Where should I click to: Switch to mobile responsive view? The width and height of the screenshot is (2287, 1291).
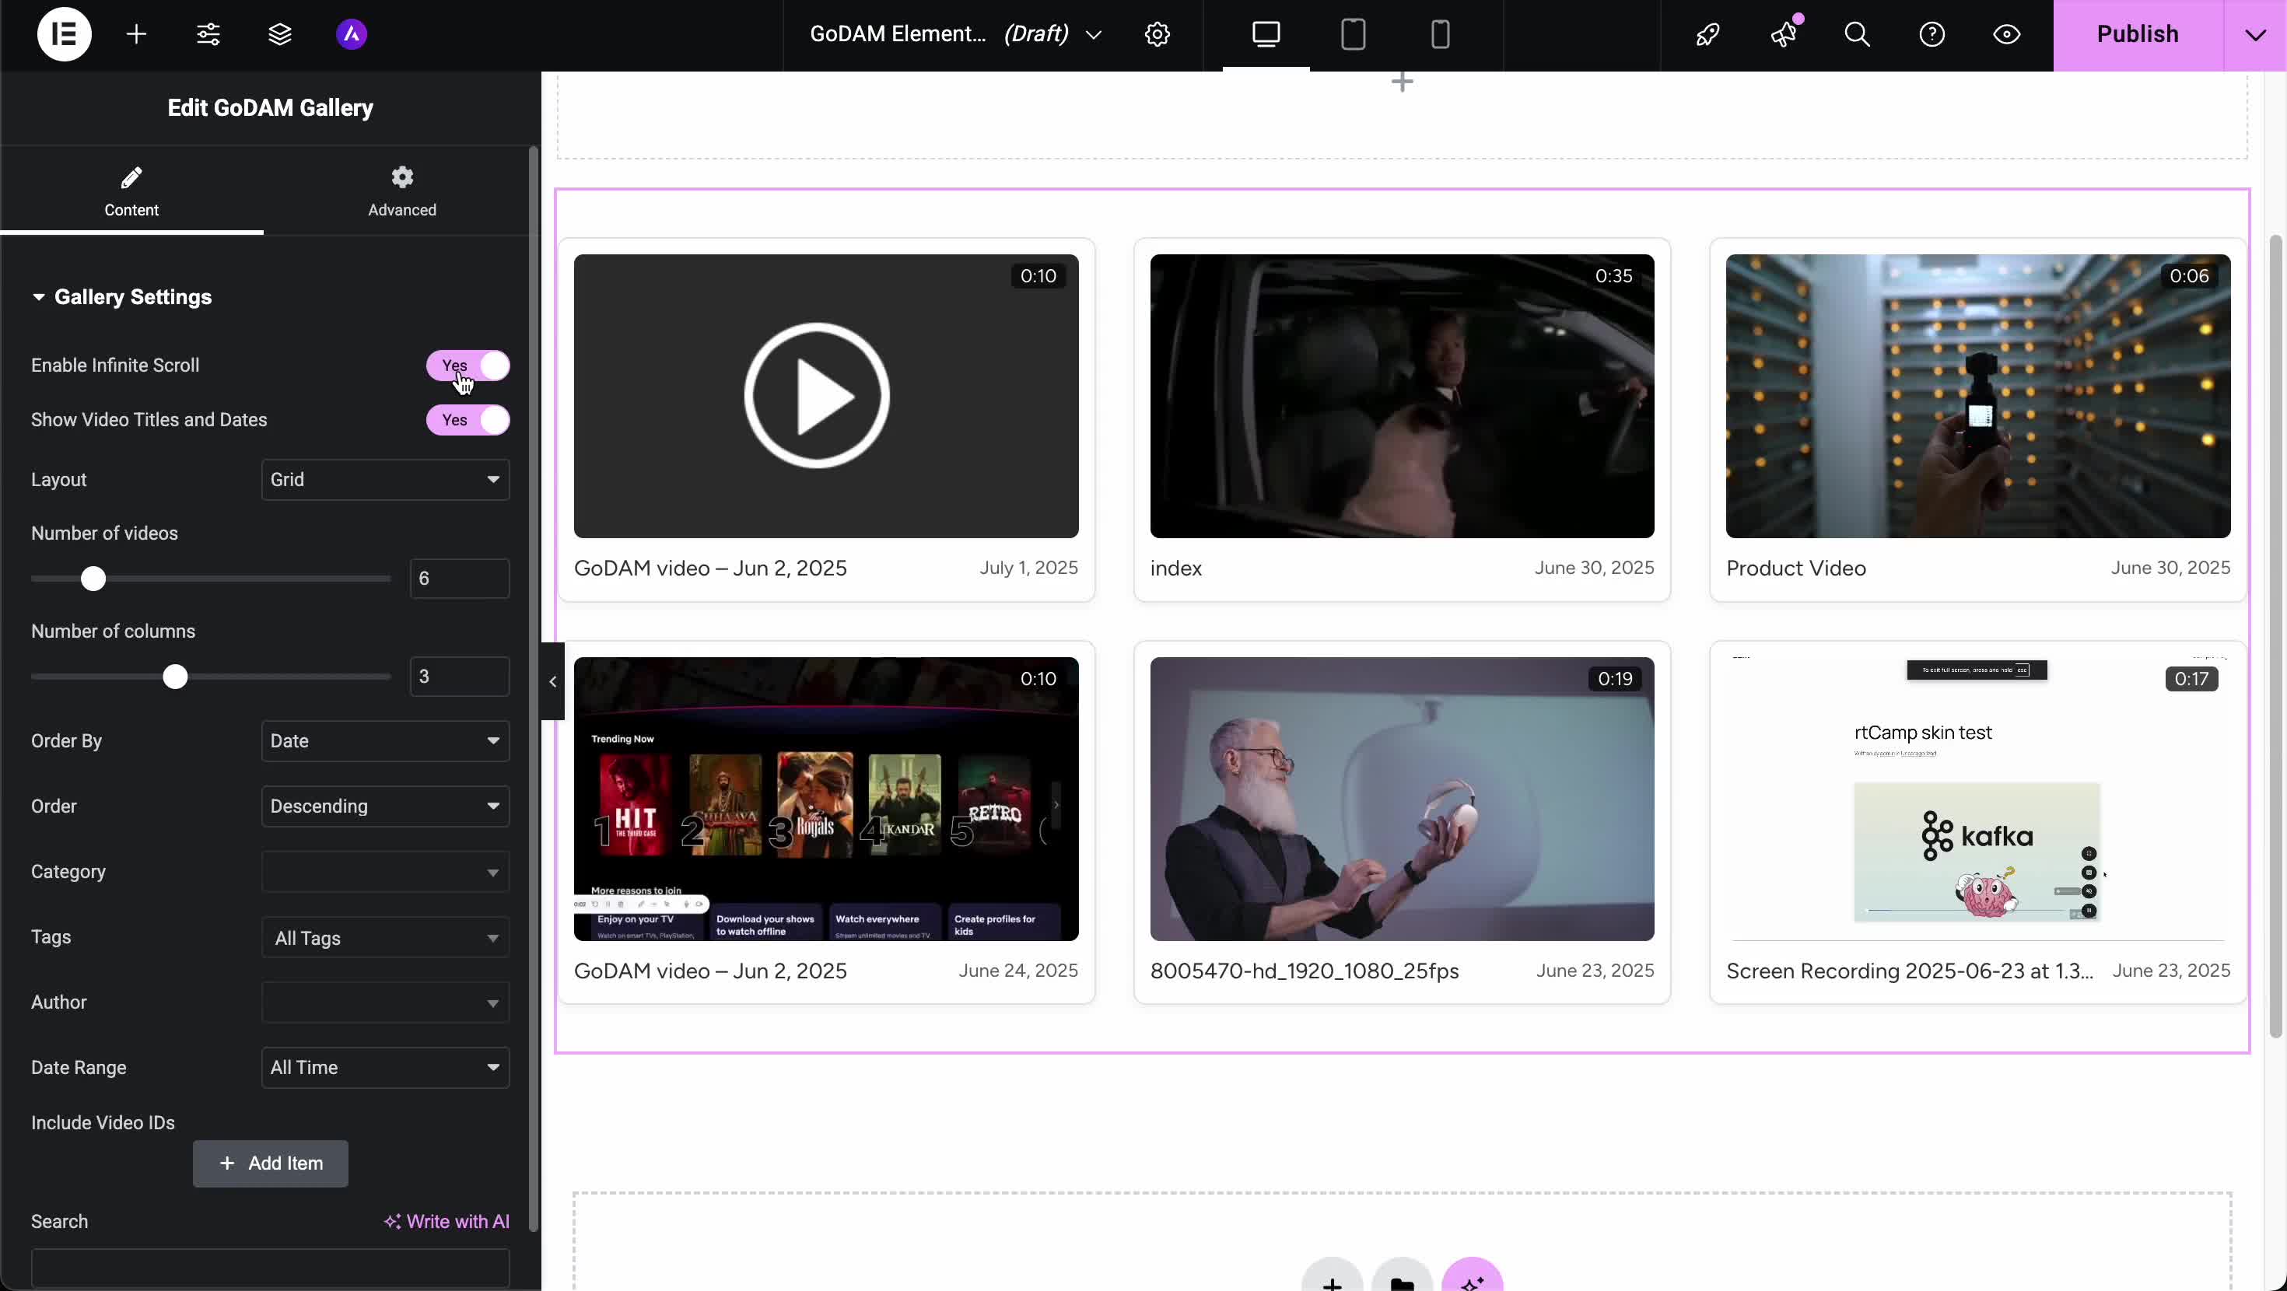(1439, 33)
